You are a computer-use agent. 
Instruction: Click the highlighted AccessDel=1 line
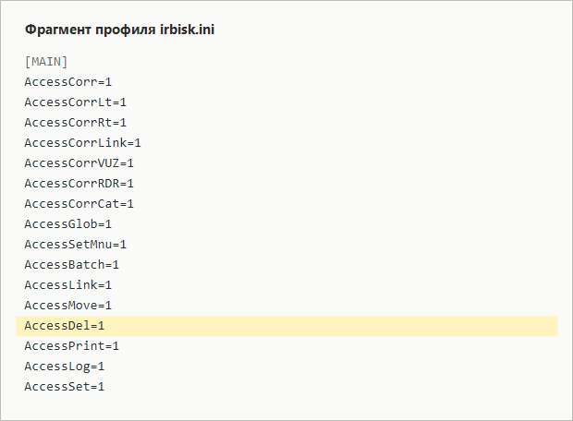(x=286, y=326)
